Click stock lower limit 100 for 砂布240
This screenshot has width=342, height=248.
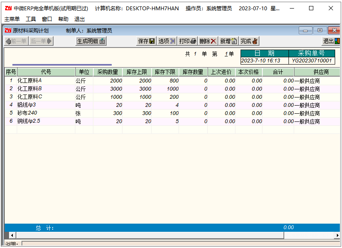click(x=165, y=113)
